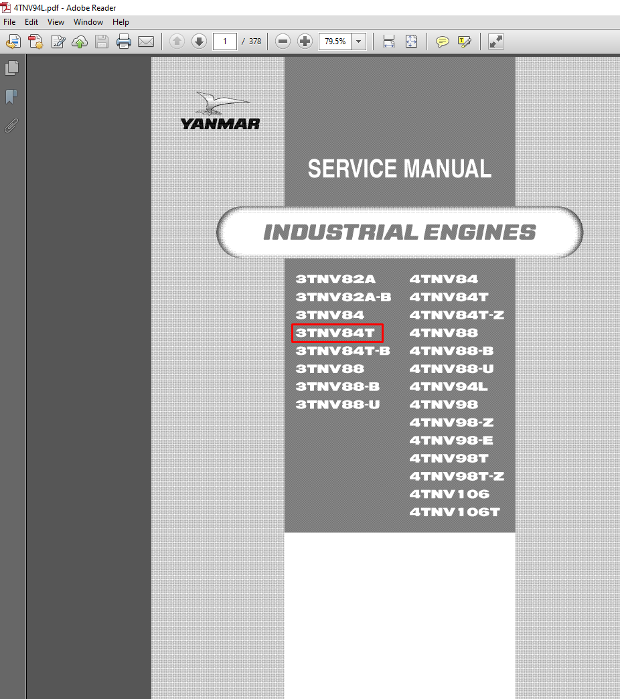
Task: Click the INDUSTRIAL ENGINES banner text
Action: (x=399, y=232)
